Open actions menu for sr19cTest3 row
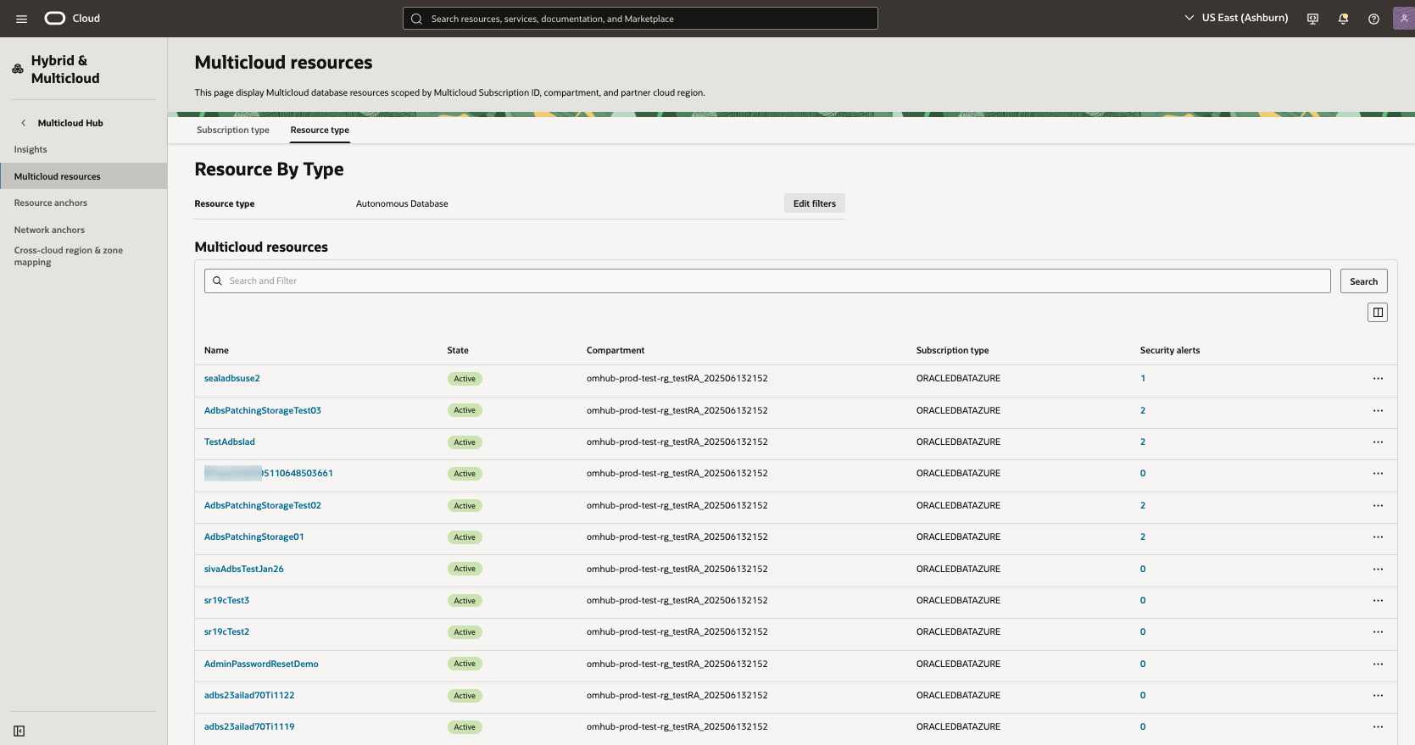This screenshot has height=745, width=1415. (x=1378, y=601)
